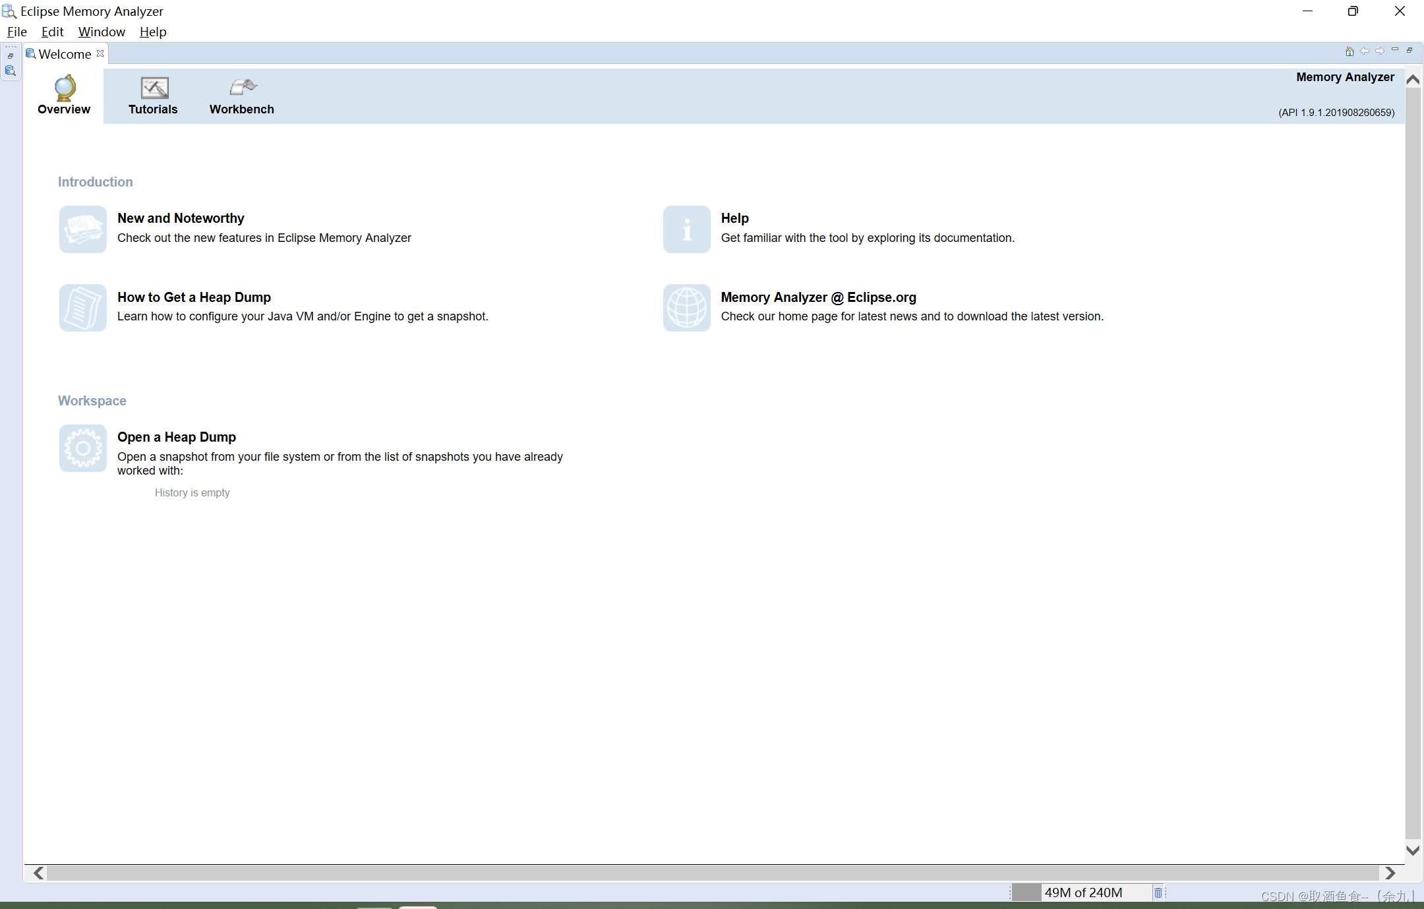The height and width of the screenshot is (909, 1424).
Task: Click 'Check out the new features' description
Action: [x=264, y=238]
